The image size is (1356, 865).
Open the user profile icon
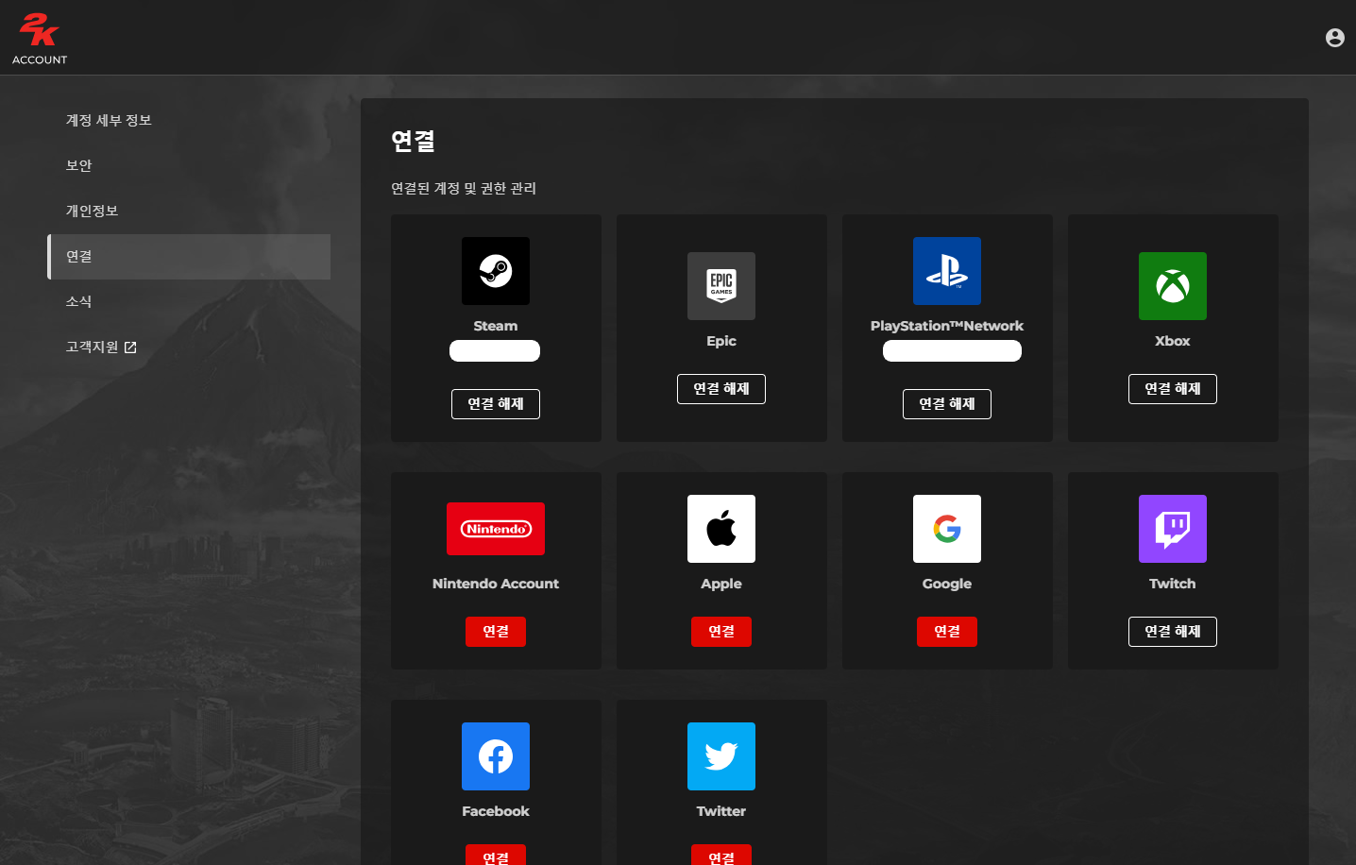pos(1334,38)
